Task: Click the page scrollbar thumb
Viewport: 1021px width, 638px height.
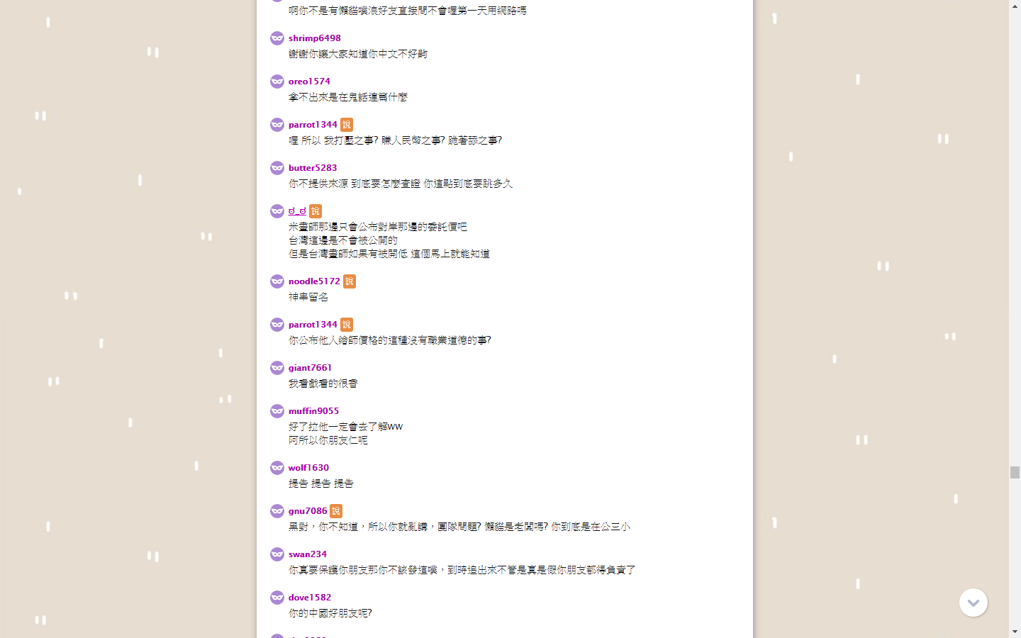Action: pyautogui.click(x=1015, y=473)
